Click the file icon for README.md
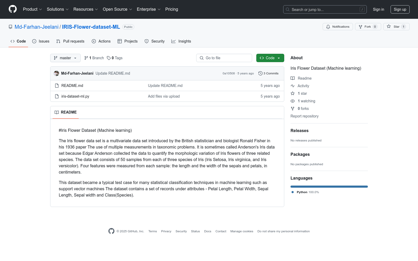 pyautogui.click(x=57, y=86)
